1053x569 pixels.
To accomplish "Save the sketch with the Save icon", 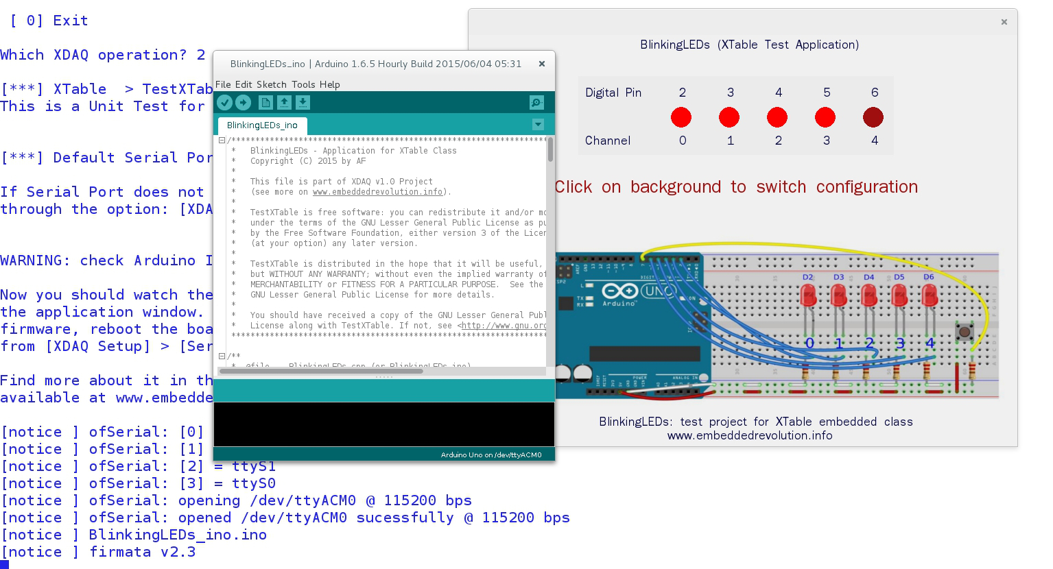I will [303, 102].
